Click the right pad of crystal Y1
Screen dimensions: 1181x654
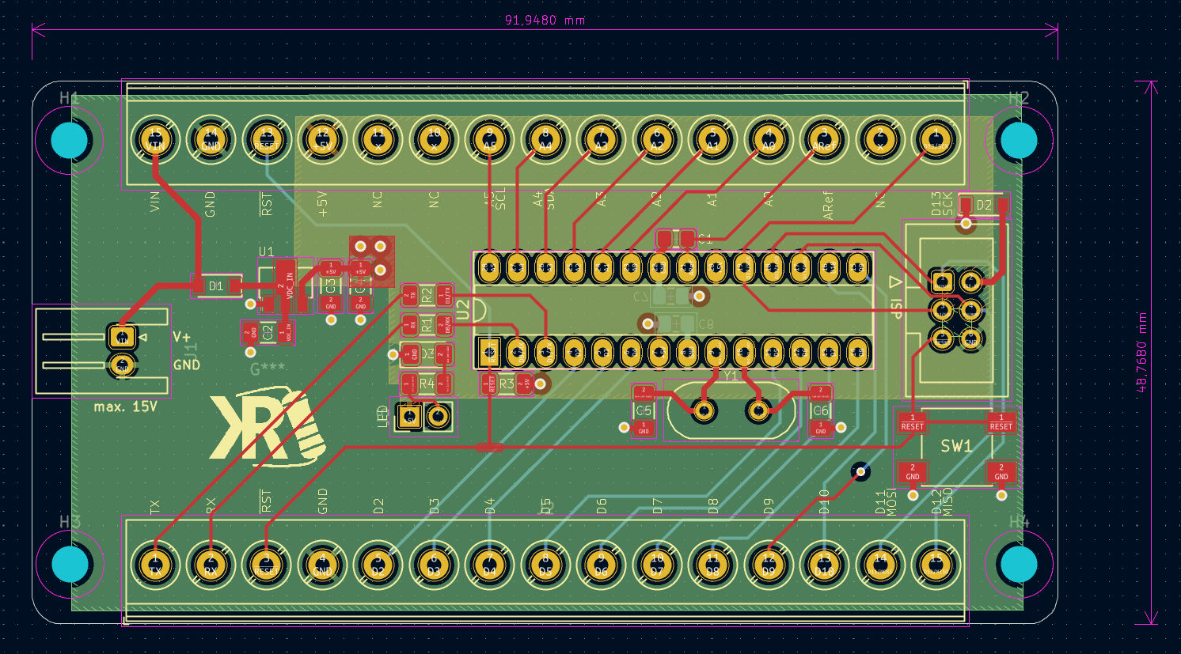pos(758,410)
